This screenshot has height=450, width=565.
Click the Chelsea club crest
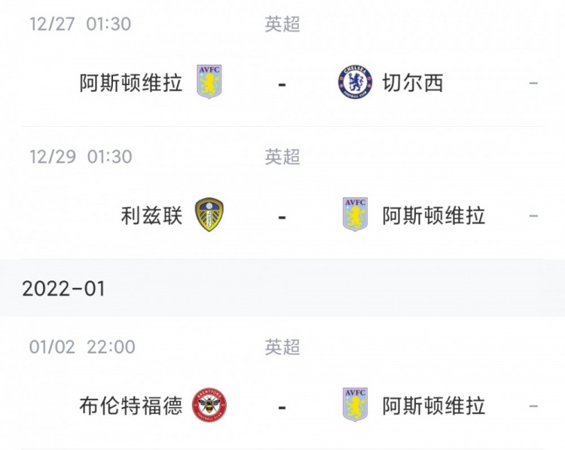tap(355, 82)
